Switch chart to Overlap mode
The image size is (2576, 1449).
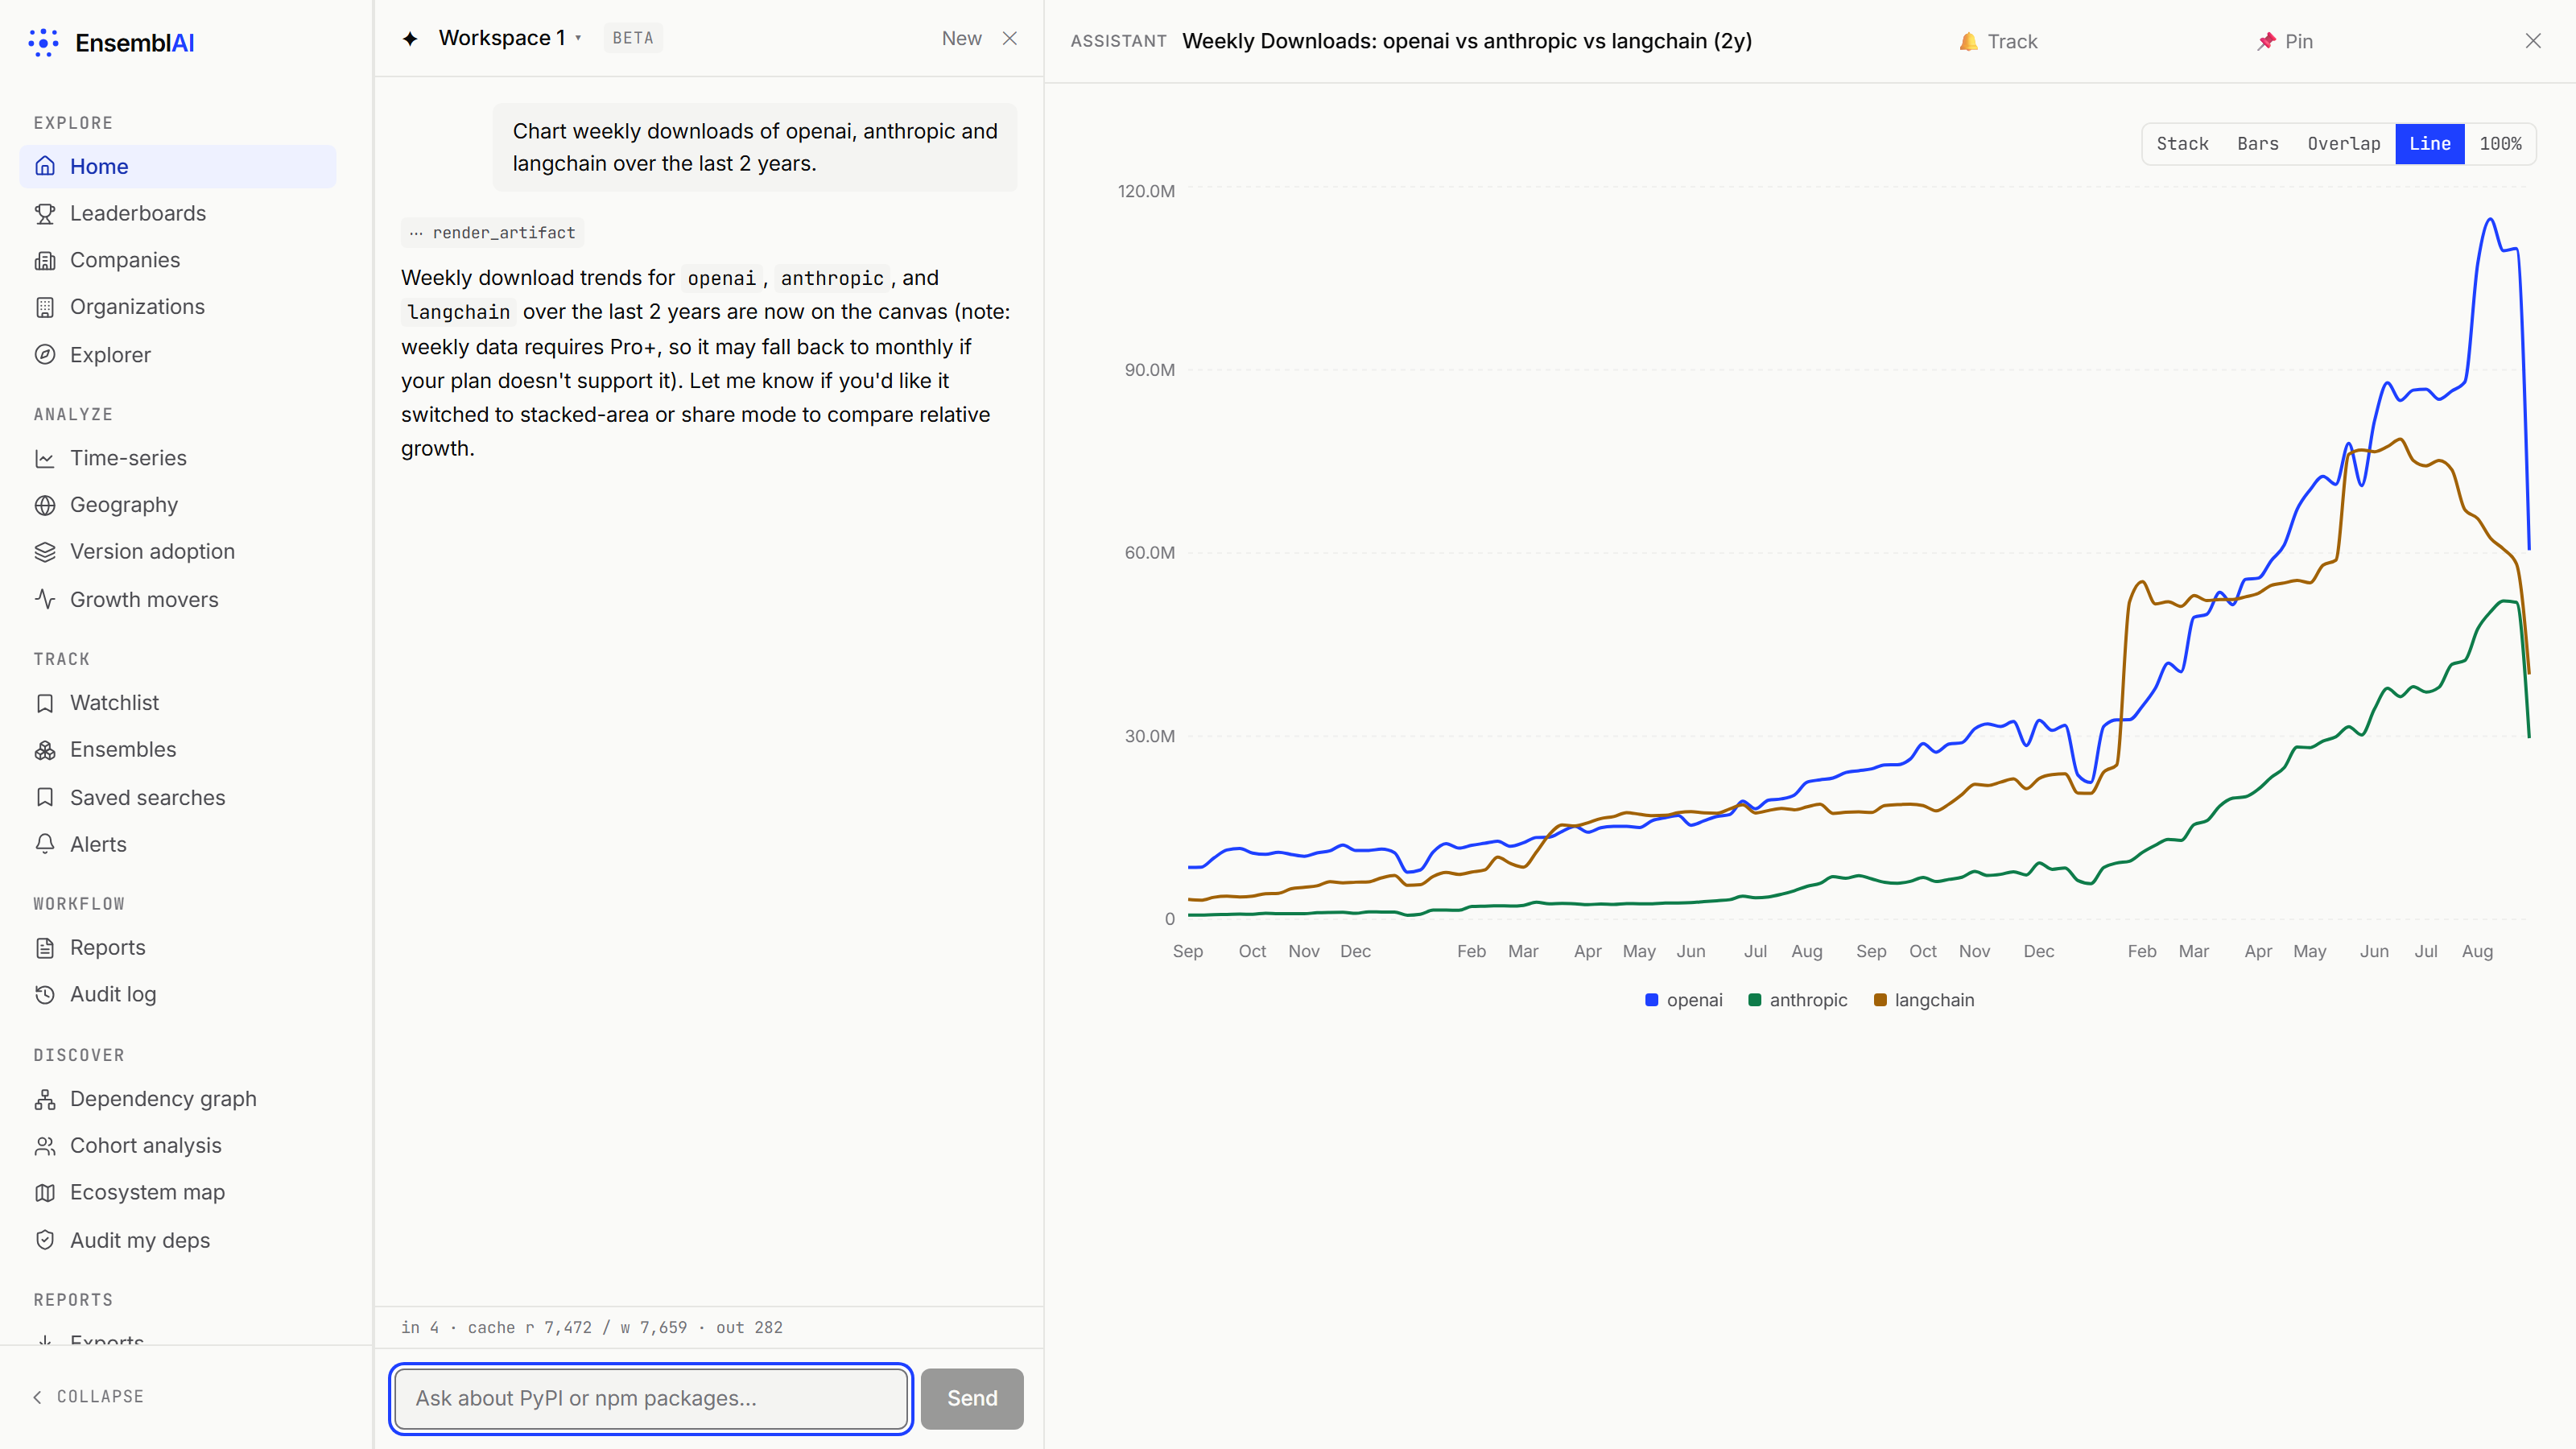click(2344, 144)
